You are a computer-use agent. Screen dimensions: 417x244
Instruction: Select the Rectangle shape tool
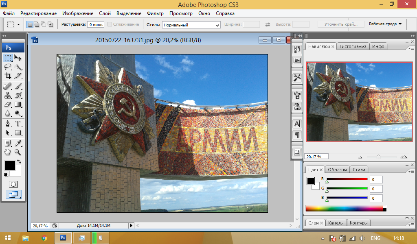(18, 133)
